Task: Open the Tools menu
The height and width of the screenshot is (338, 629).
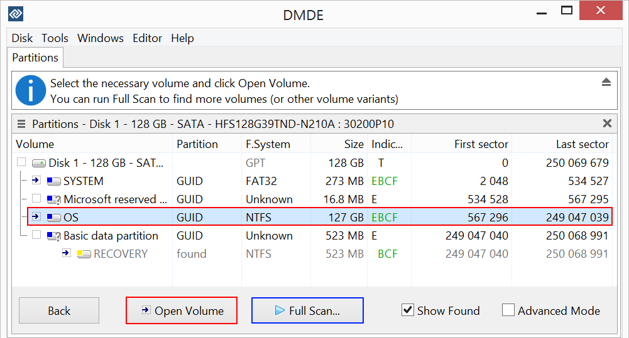Action: (x=55, y=38)
